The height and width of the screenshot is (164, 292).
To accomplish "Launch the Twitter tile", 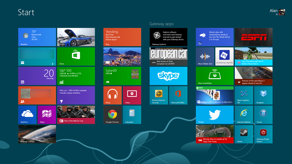I will pyautogui.click(x=215, y=115).
